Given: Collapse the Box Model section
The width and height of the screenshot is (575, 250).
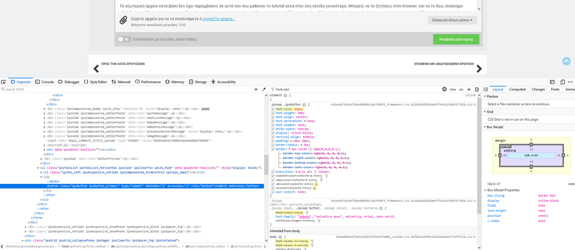Looking at the screenshot, I should [485, 127].
